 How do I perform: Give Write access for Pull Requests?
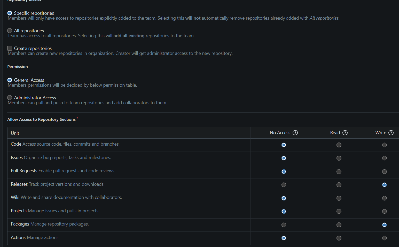click(x=384, y=172)
